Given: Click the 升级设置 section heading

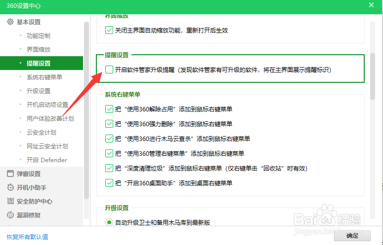Looking at the screenshot, I should (x=117, y=208).
